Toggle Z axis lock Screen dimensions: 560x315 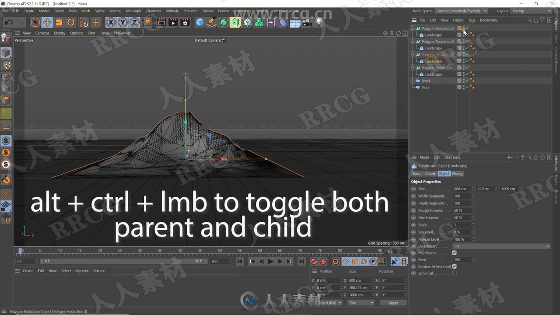coord(135,22)
